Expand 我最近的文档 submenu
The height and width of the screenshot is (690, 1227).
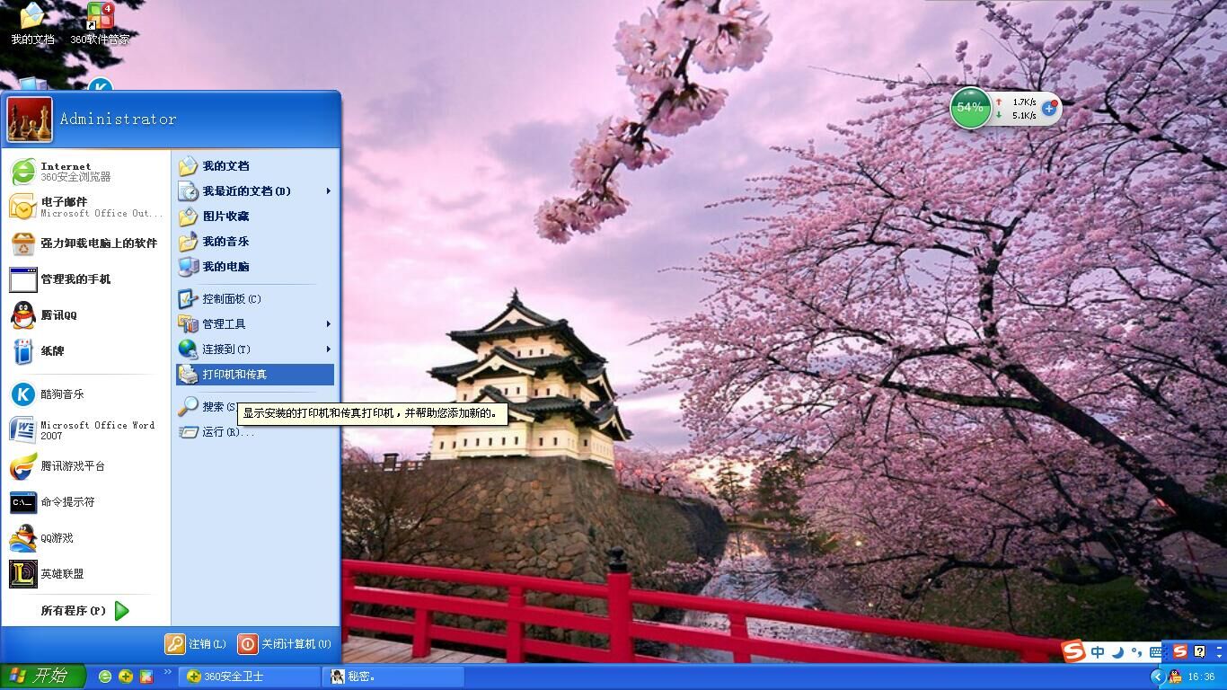click(x=255, y=191)
